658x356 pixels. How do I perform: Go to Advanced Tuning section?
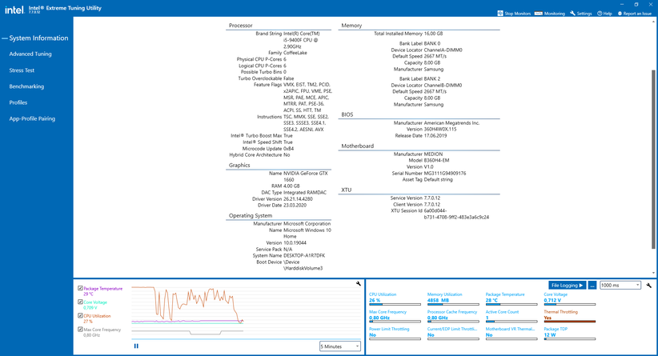pyautogui.click(x=30, y=54)
